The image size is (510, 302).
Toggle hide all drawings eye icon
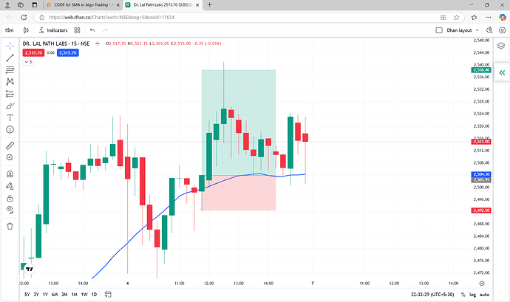10,210
